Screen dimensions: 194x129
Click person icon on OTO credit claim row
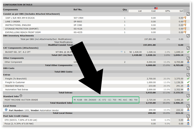[188, 120]
